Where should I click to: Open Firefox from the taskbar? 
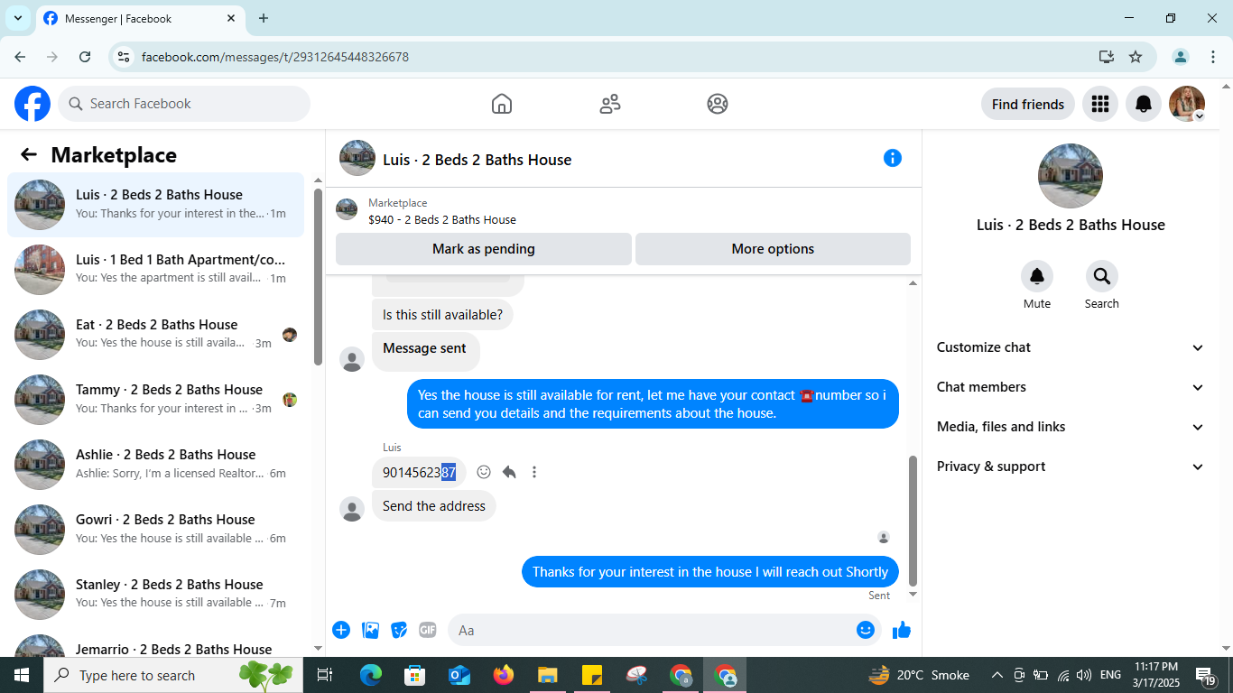[504, 675]
